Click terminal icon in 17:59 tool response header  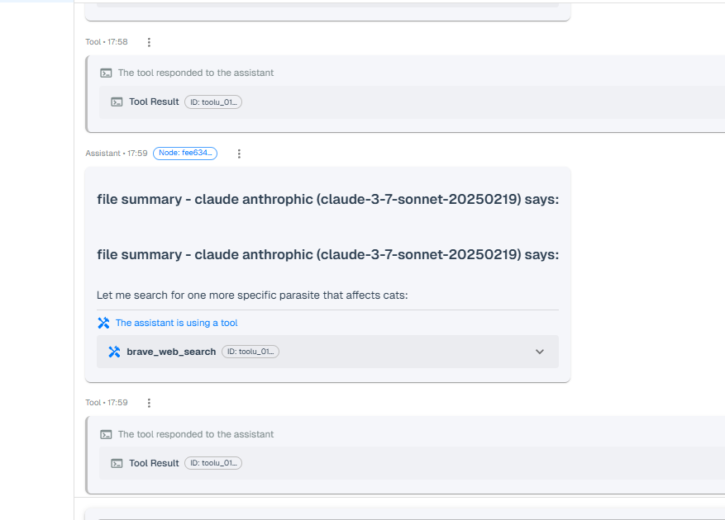(106, 434)
